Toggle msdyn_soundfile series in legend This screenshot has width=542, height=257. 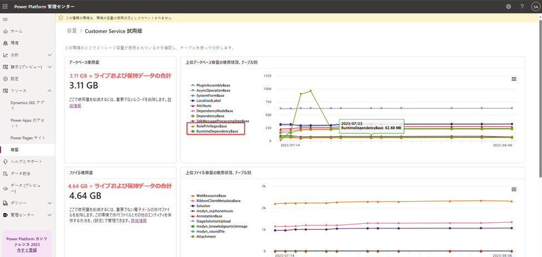(207, 232)
